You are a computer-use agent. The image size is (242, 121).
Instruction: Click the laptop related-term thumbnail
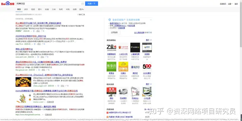pyautogui.click(x=147, y=92)
